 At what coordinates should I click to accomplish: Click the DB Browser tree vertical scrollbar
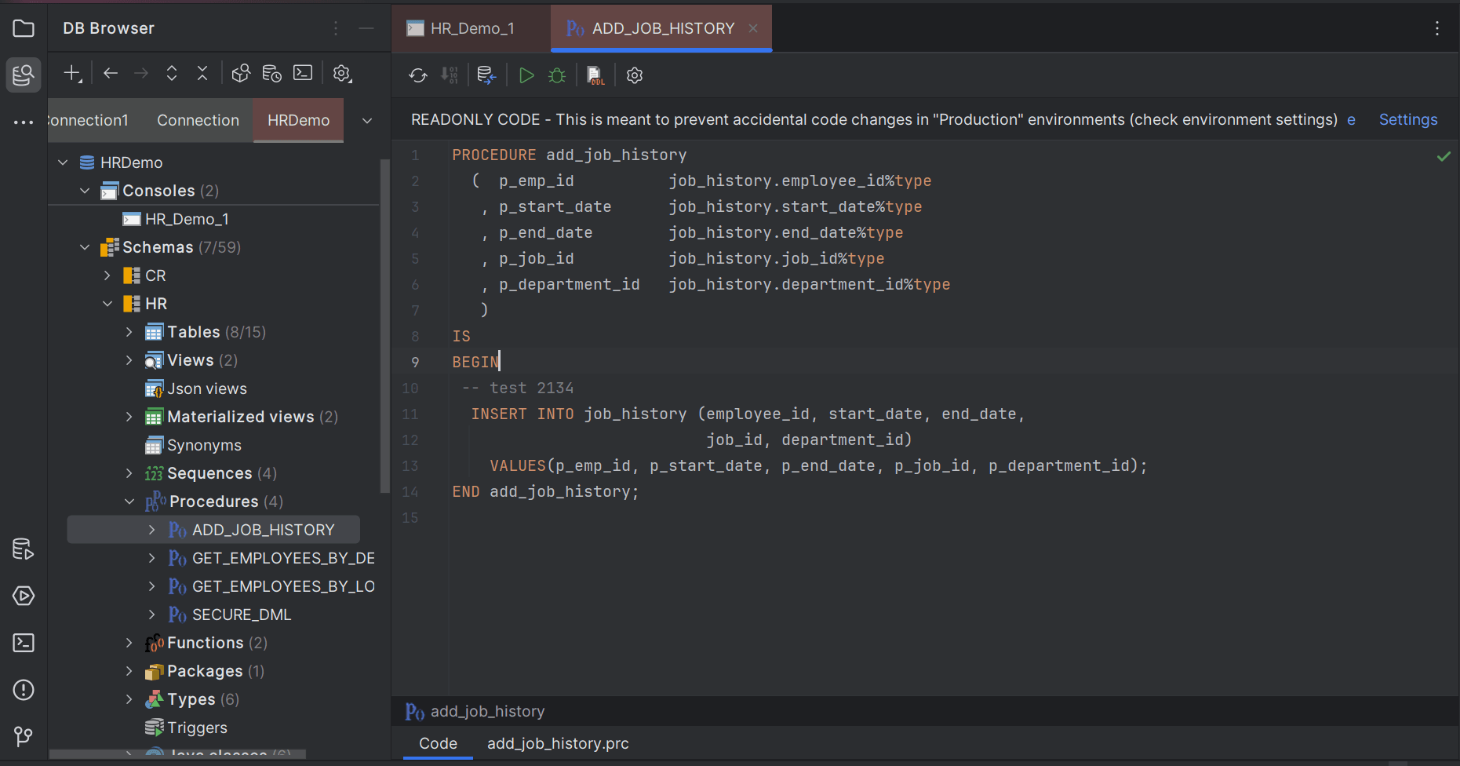[x=384, y=326]
